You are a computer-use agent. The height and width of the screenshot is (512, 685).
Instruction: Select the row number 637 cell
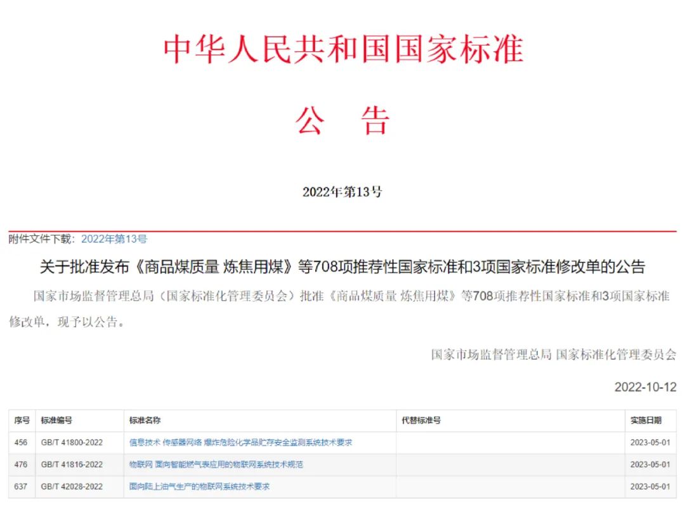(x=20, y=486)
